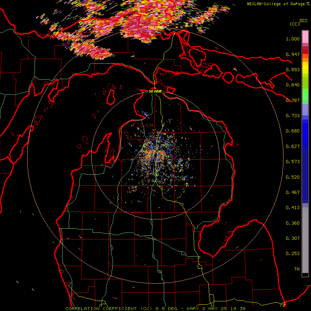Select the 0.307 legend value
The image size is (311, 311).
point(293,238)
